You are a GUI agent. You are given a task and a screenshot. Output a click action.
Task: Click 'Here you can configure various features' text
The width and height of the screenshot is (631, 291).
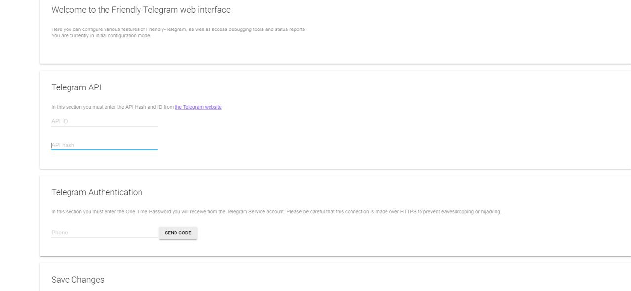click(x=178, y=29)
